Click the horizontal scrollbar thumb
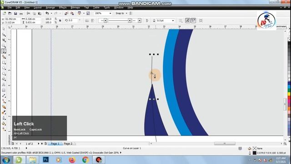This screenshot has height=164, width=291. [x=225, y=143]
